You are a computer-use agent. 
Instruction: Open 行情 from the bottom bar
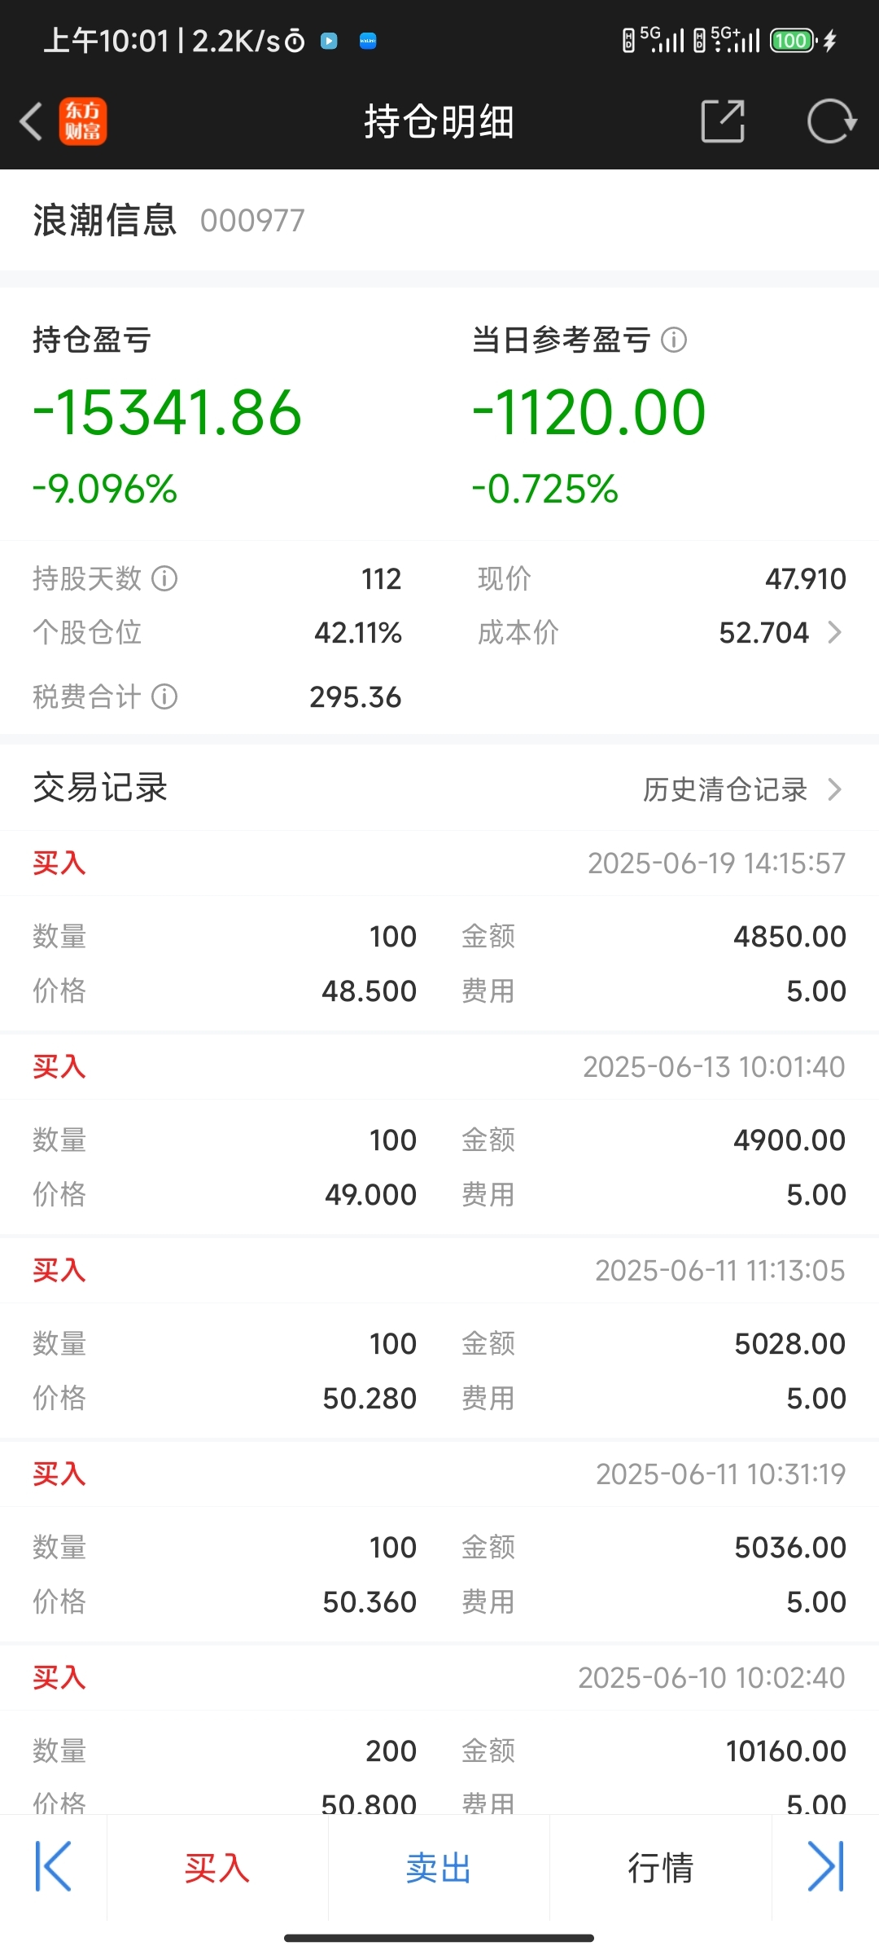click(x=660, y=1867)
